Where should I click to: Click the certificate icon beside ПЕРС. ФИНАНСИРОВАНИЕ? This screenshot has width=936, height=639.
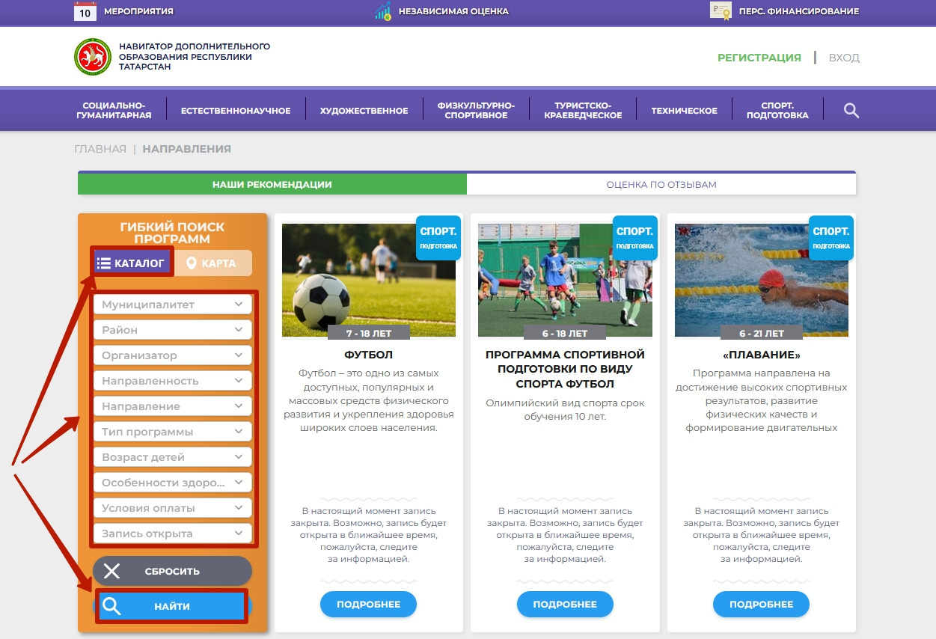[x=720, y=11]
